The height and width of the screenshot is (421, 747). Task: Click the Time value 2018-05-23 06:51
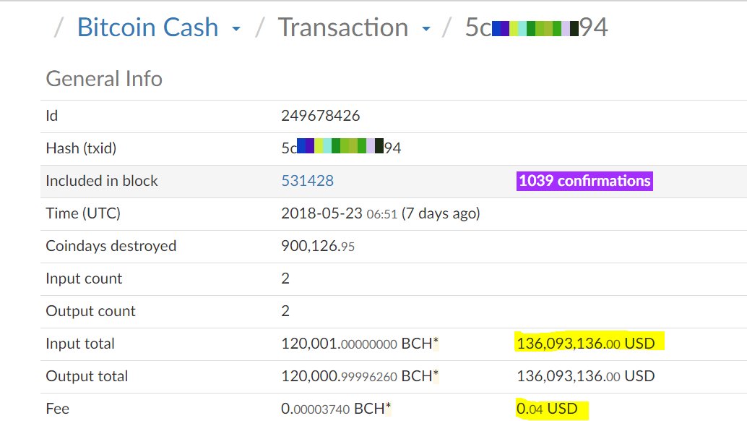click(x=340, y=213)
